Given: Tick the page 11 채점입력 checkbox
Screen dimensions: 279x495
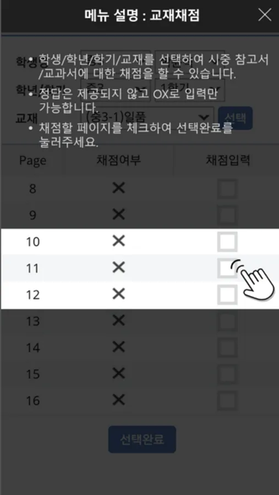Looking at the screenshot, I should click(x=227, y=268).
